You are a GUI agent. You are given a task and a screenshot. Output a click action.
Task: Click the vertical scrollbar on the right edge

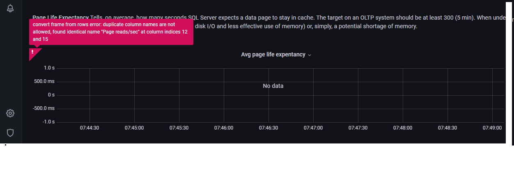(x=509, y=74)
